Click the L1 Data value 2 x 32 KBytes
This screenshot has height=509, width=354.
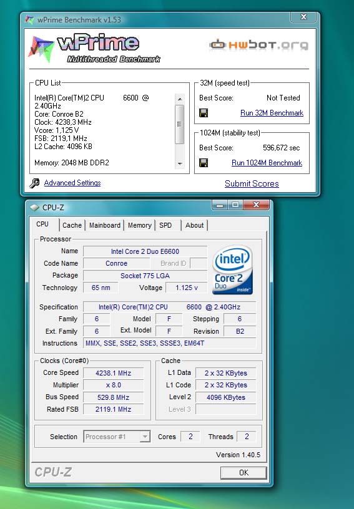pos(226,373)
